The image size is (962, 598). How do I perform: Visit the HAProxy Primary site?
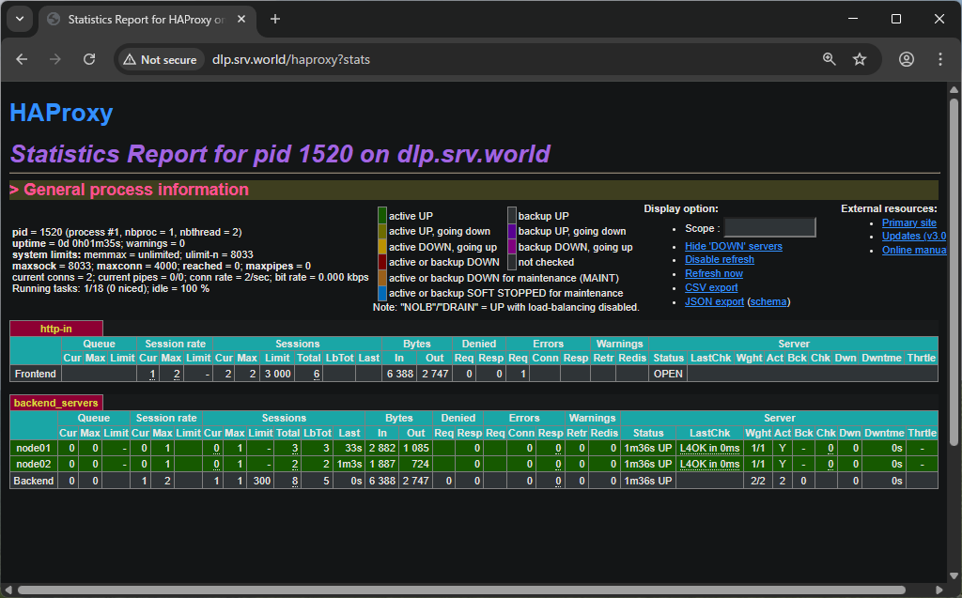pyautogui.click(x=908, y=222)
